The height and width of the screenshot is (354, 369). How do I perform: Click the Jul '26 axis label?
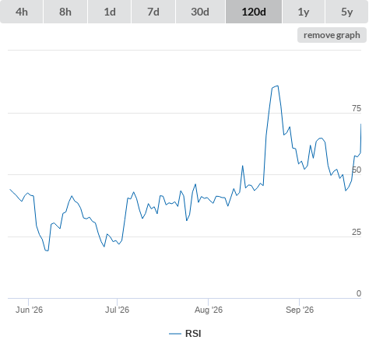point(117,310)
